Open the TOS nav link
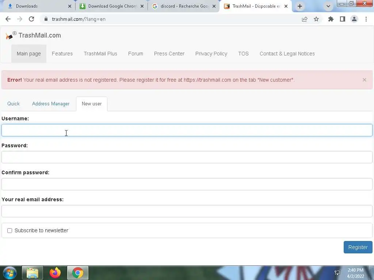Image resolution: width=374 pixels, height=280 pixels. (x=243, y=54)
